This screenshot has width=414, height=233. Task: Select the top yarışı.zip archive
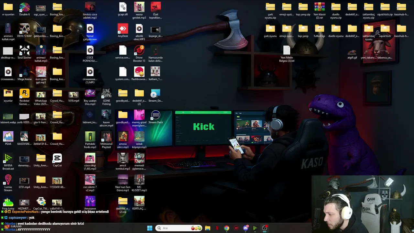303,9
